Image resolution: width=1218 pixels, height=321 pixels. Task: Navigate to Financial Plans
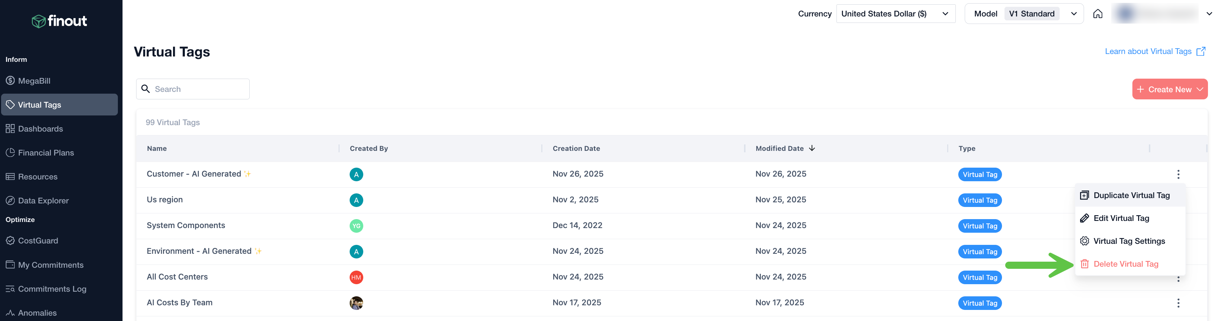46,153
